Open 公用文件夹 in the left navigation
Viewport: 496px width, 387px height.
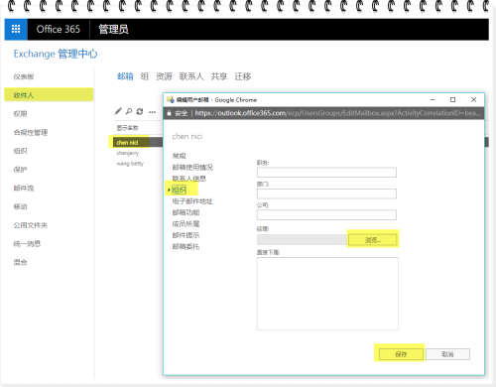click(x=31, y=225)
